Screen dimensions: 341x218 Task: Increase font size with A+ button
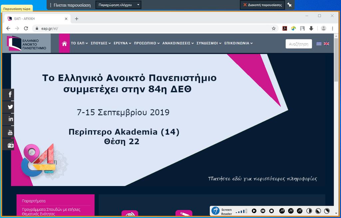(282, 211)
